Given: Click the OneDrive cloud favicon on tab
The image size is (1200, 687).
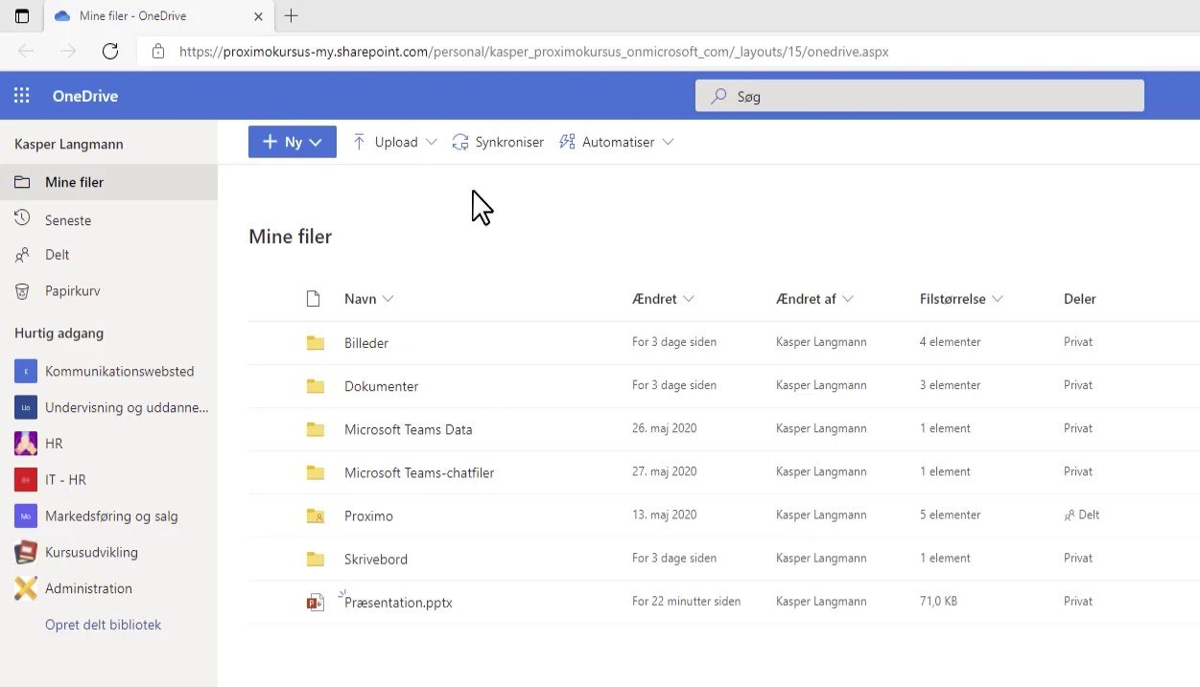Looking at the screenshot, I should (x=63, y=16).
